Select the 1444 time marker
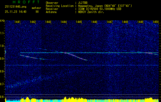The height and width of the screenshot is (102, 161). click(x=64, y=22)
